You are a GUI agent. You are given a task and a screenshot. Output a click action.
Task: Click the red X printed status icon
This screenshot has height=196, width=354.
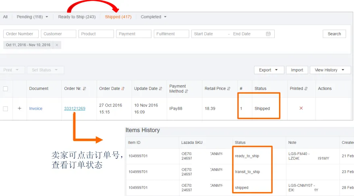(301, 108)
